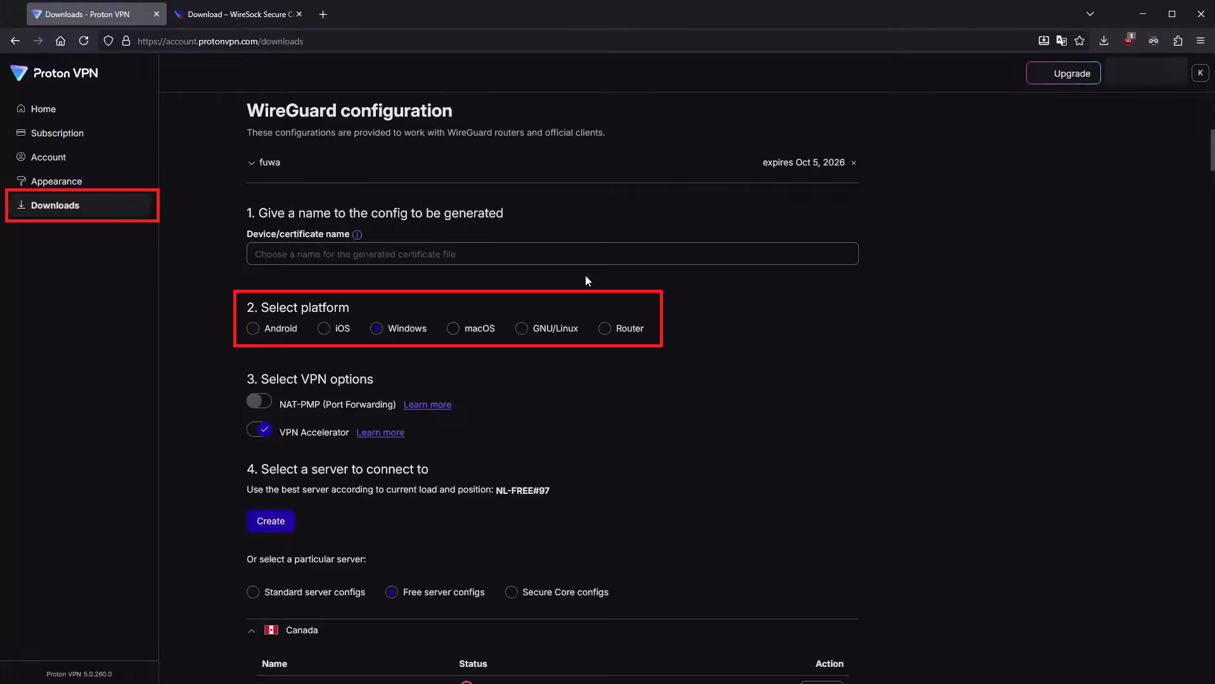The width and height of the screenshot is (1215, 684).
Task: Click the Device/certificate name info icon
Action: coord(357,235)
